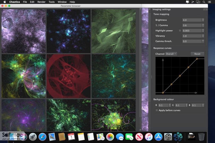Open the App Store dock icon

pos(158,137)
